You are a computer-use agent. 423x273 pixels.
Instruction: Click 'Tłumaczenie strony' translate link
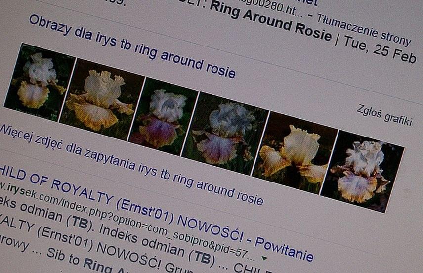[363, 30]
